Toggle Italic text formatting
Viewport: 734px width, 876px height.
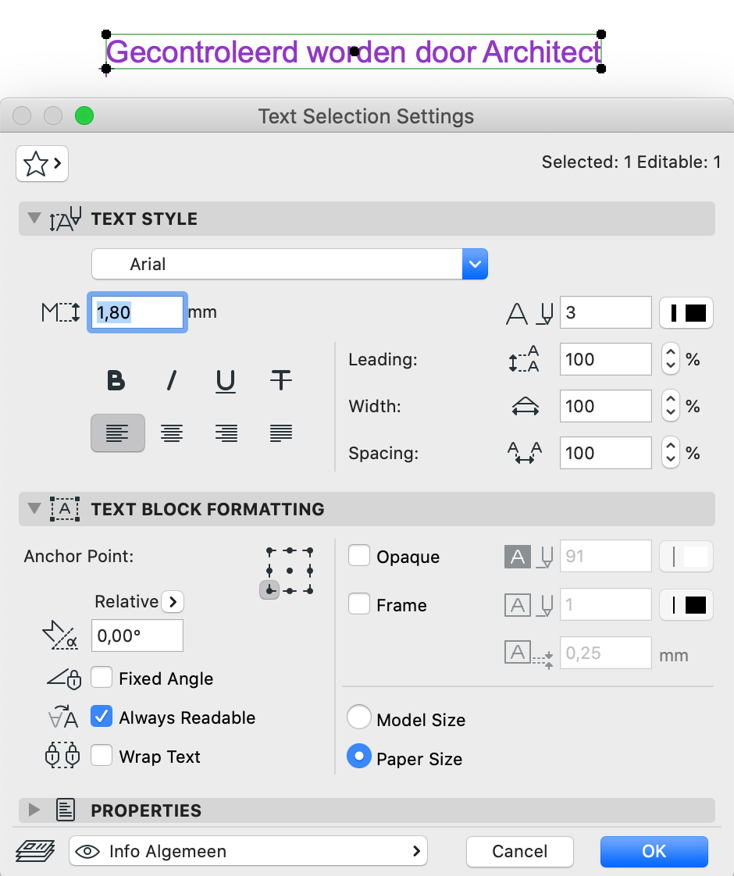click(x=172, y=380)
